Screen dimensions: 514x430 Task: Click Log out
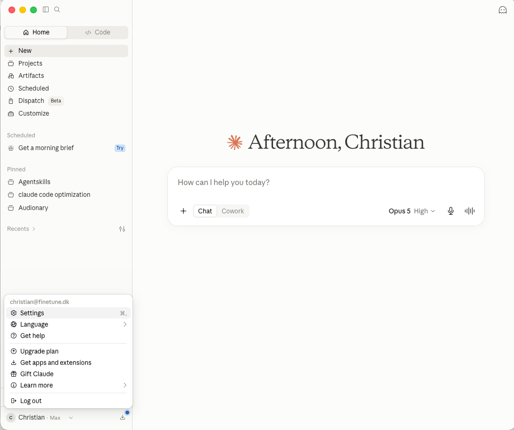pos(68,401)
